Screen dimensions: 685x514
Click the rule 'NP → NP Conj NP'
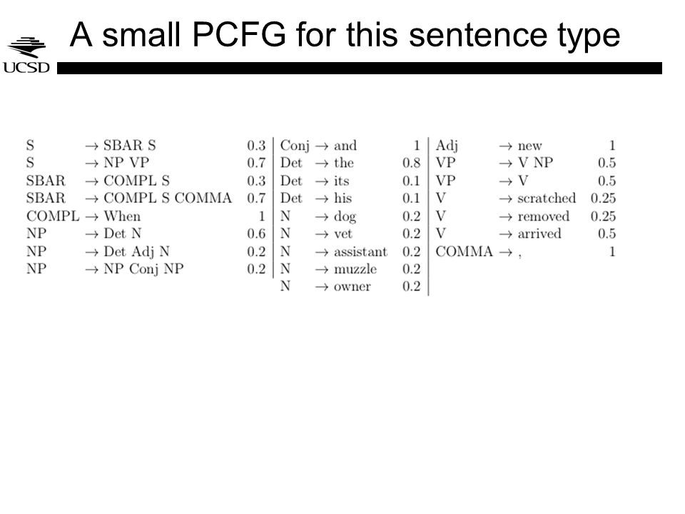tap(146, 269)
